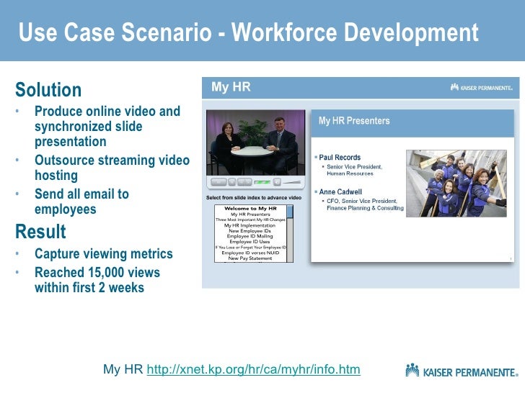Screen dimensions: 525x393
Task: Select 'Employee ID verses NUID' in slide index
Action: point(250,253)
